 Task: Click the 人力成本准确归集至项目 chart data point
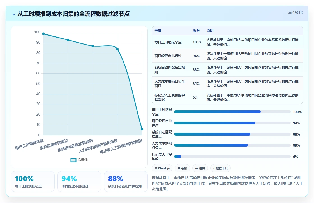pos(117,49)
